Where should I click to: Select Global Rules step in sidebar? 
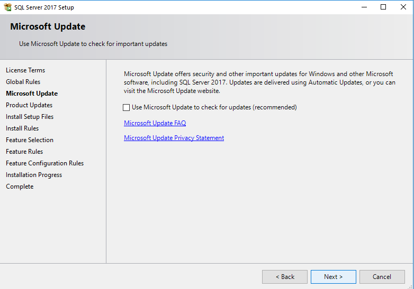(23, 82)
